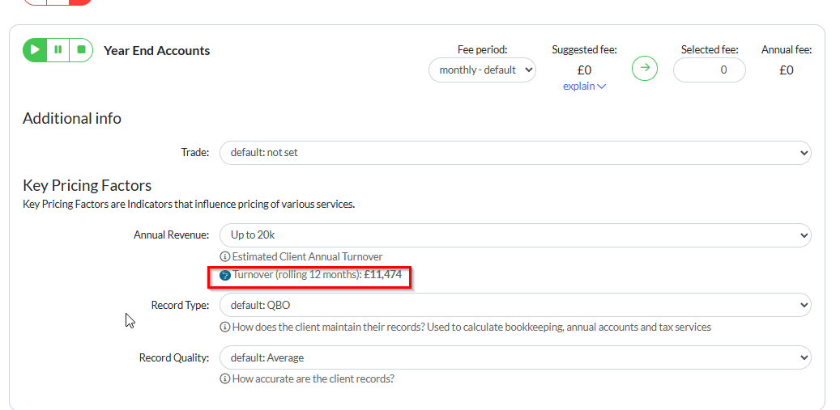The image size is (840, 410).
Task: Click the Year End Accounts title
Action: (156, 51)
